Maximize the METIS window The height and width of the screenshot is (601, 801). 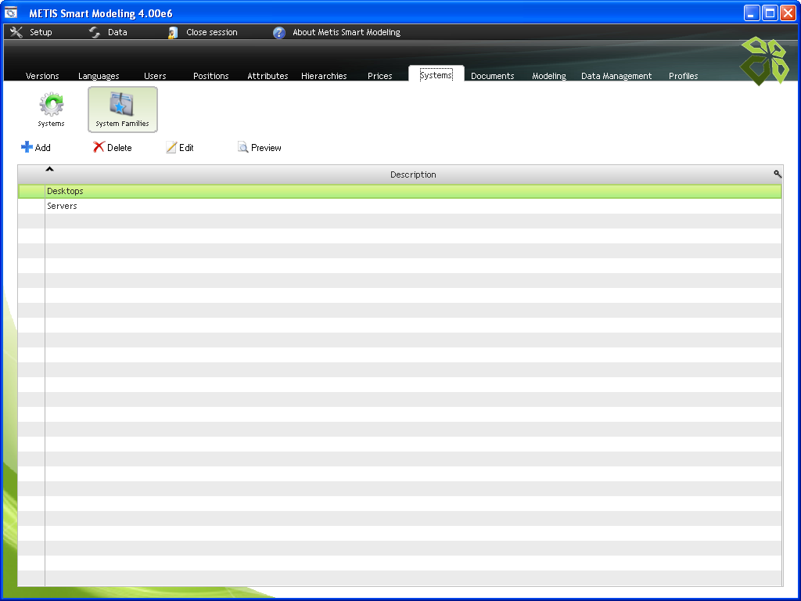pyautogui.click(x=770, y=13)
